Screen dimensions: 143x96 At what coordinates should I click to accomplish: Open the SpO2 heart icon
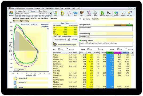82,13
